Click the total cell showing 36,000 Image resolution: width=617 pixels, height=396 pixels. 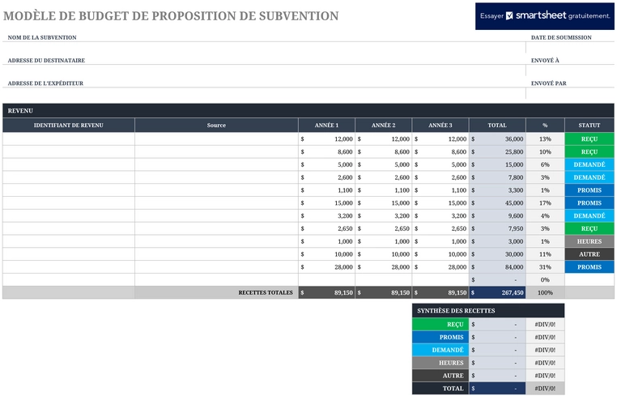(x=497, y=139)
